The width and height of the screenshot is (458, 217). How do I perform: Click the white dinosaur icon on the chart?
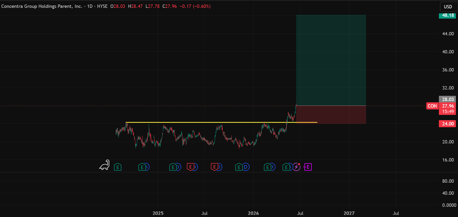pyautogui.click(x=104, y=165)
